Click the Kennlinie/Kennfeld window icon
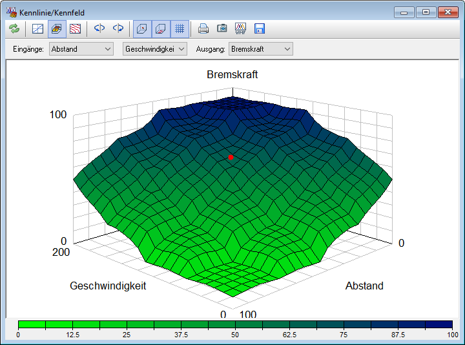Image resolution: width=465 pixels, height=345 pixels. pyautogui.click(x=12, y=12)
